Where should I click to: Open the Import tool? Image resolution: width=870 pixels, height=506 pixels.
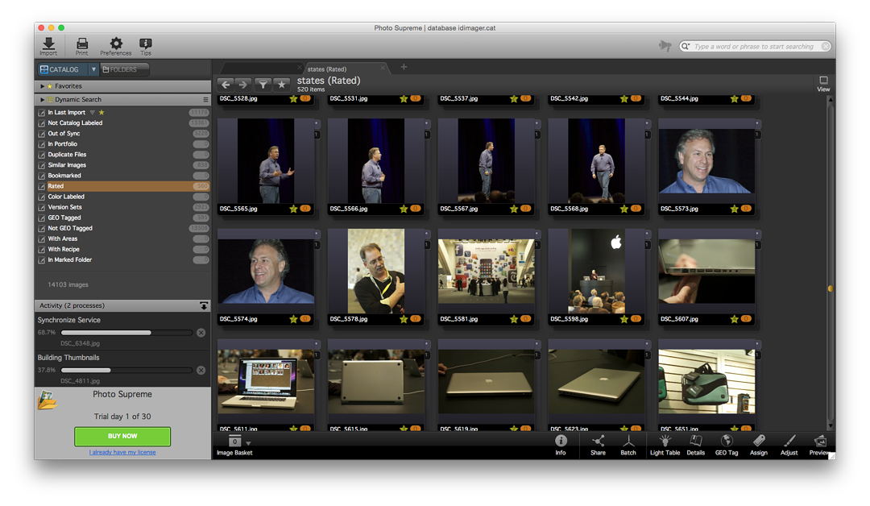[x=48, y=47]
